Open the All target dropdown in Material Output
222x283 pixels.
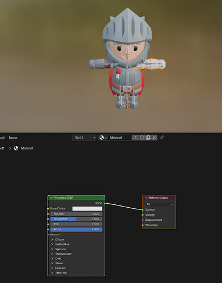[x=159, y=204]
